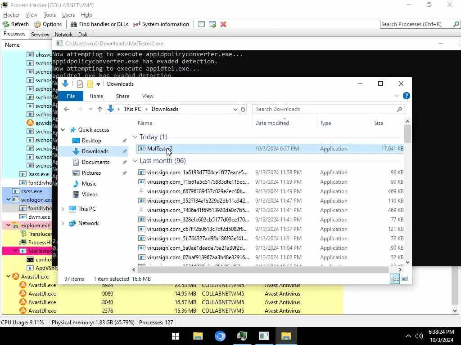Open the File tab in Explorer ribbon
The image size is (461, 345).
tap(71, 96)
